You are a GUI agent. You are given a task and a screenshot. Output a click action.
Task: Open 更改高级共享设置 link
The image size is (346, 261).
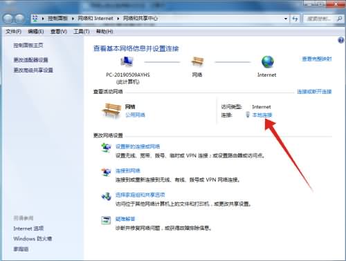(x=33, y=70)
